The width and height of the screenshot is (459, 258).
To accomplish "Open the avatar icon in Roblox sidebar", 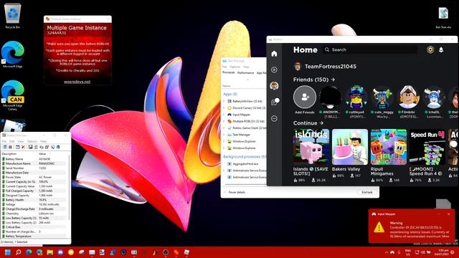I will 274,86.
